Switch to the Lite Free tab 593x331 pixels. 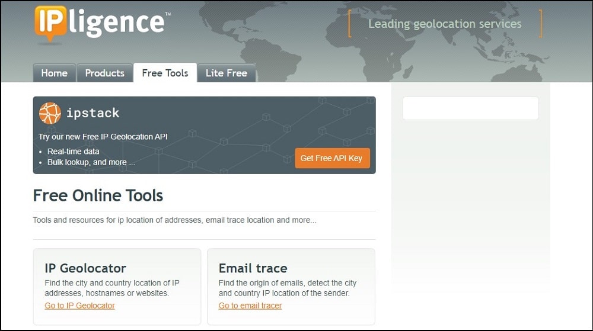pyautogui.click(x=227, y=73)
